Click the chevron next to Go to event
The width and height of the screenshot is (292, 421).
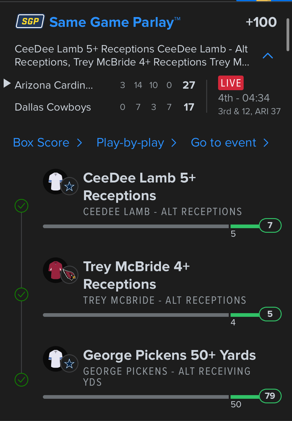[266, 143]
